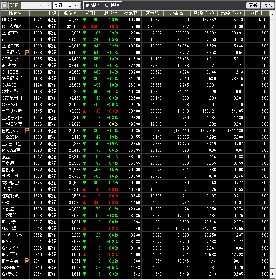Select the NF225 stock name
The image size is (276, 280).
tap(9, 20)
